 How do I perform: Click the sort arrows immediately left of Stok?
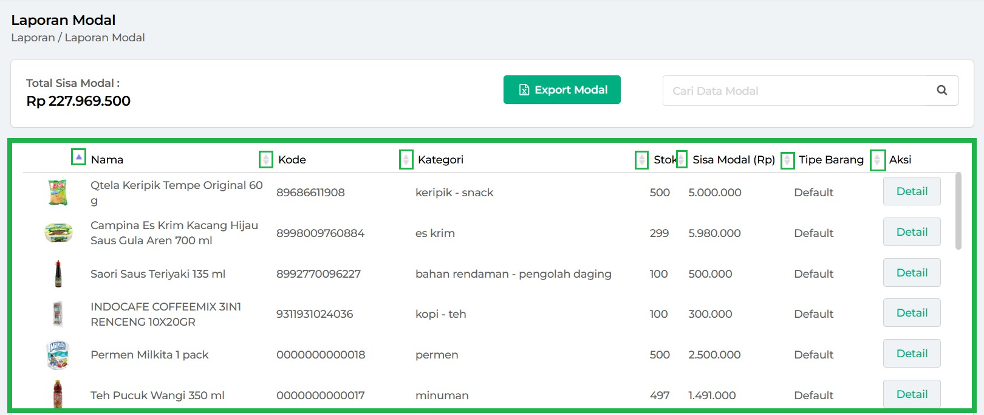[x=641, y=160]
